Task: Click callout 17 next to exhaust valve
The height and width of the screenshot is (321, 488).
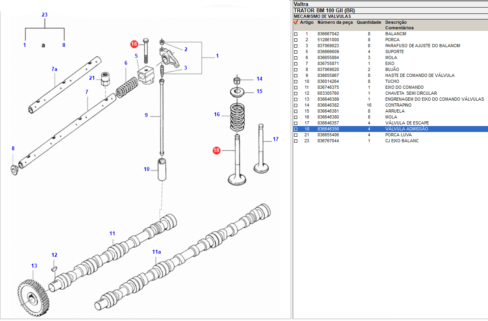Action: (x=276, y=139)
